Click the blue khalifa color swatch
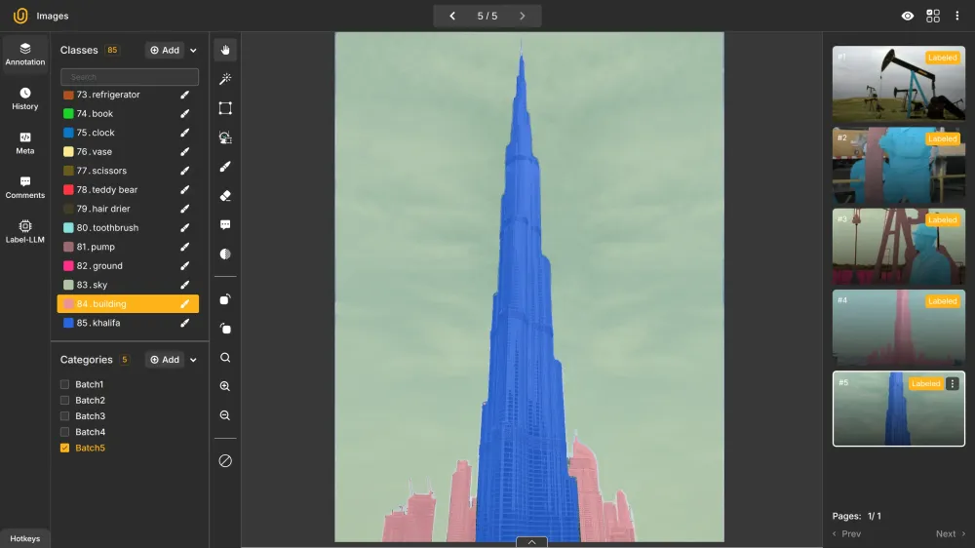This screenshot has width=975, height=548. tap(68, 323)
